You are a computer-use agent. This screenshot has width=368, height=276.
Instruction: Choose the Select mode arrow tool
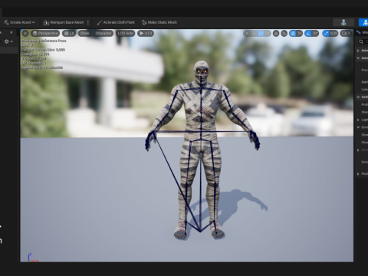[247, 33]
